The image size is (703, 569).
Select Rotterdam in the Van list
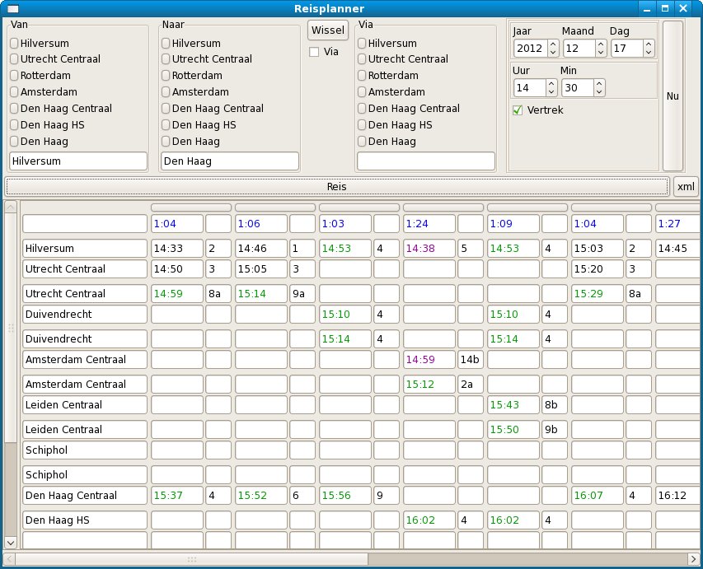point(41,75)
